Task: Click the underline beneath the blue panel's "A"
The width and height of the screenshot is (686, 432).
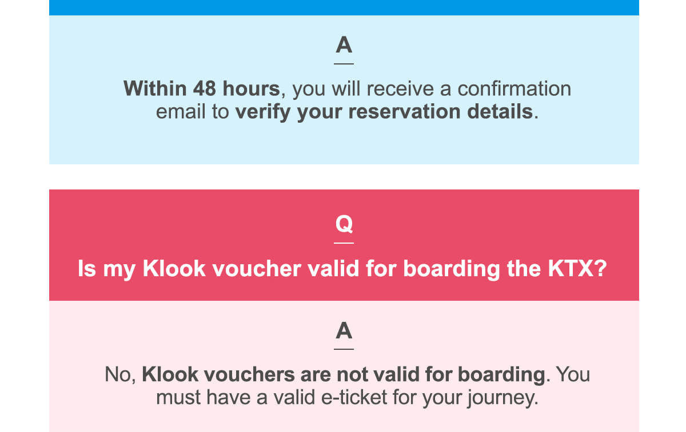Action: (344, 63)
